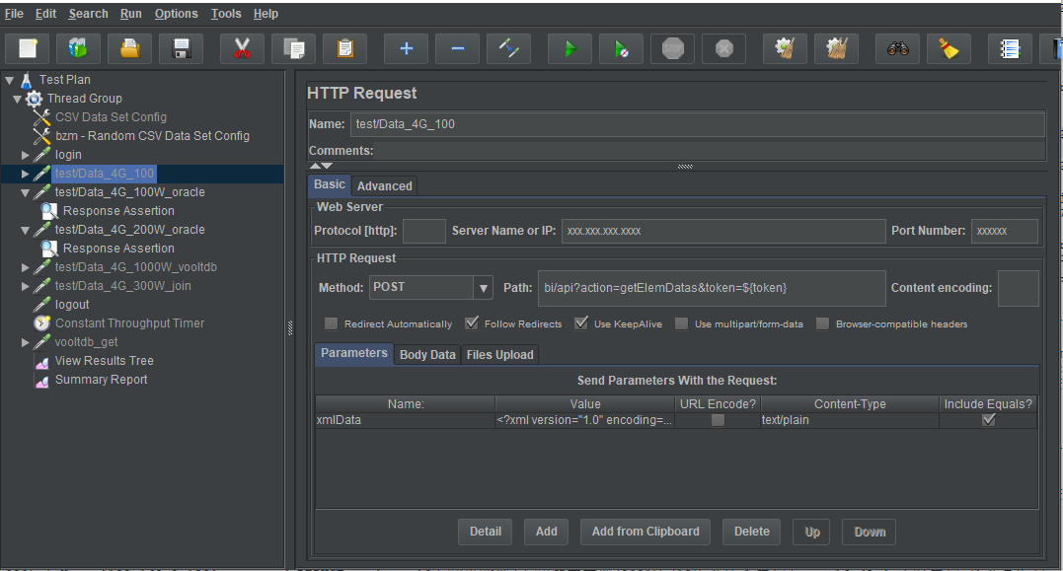Enable Redirect Automatically checkbox
Screen dimensions: 1063x571
[x=331, y=323]
